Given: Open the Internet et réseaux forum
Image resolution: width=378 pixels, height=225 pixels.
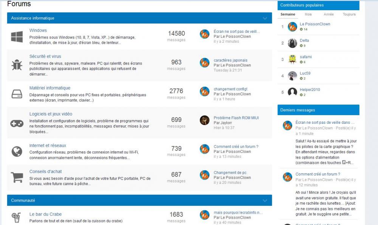Looking at the screenshot, I should tap(48, 146).
